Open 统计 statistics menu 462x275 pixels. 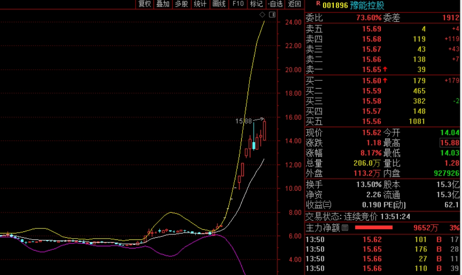coord(200,4)
